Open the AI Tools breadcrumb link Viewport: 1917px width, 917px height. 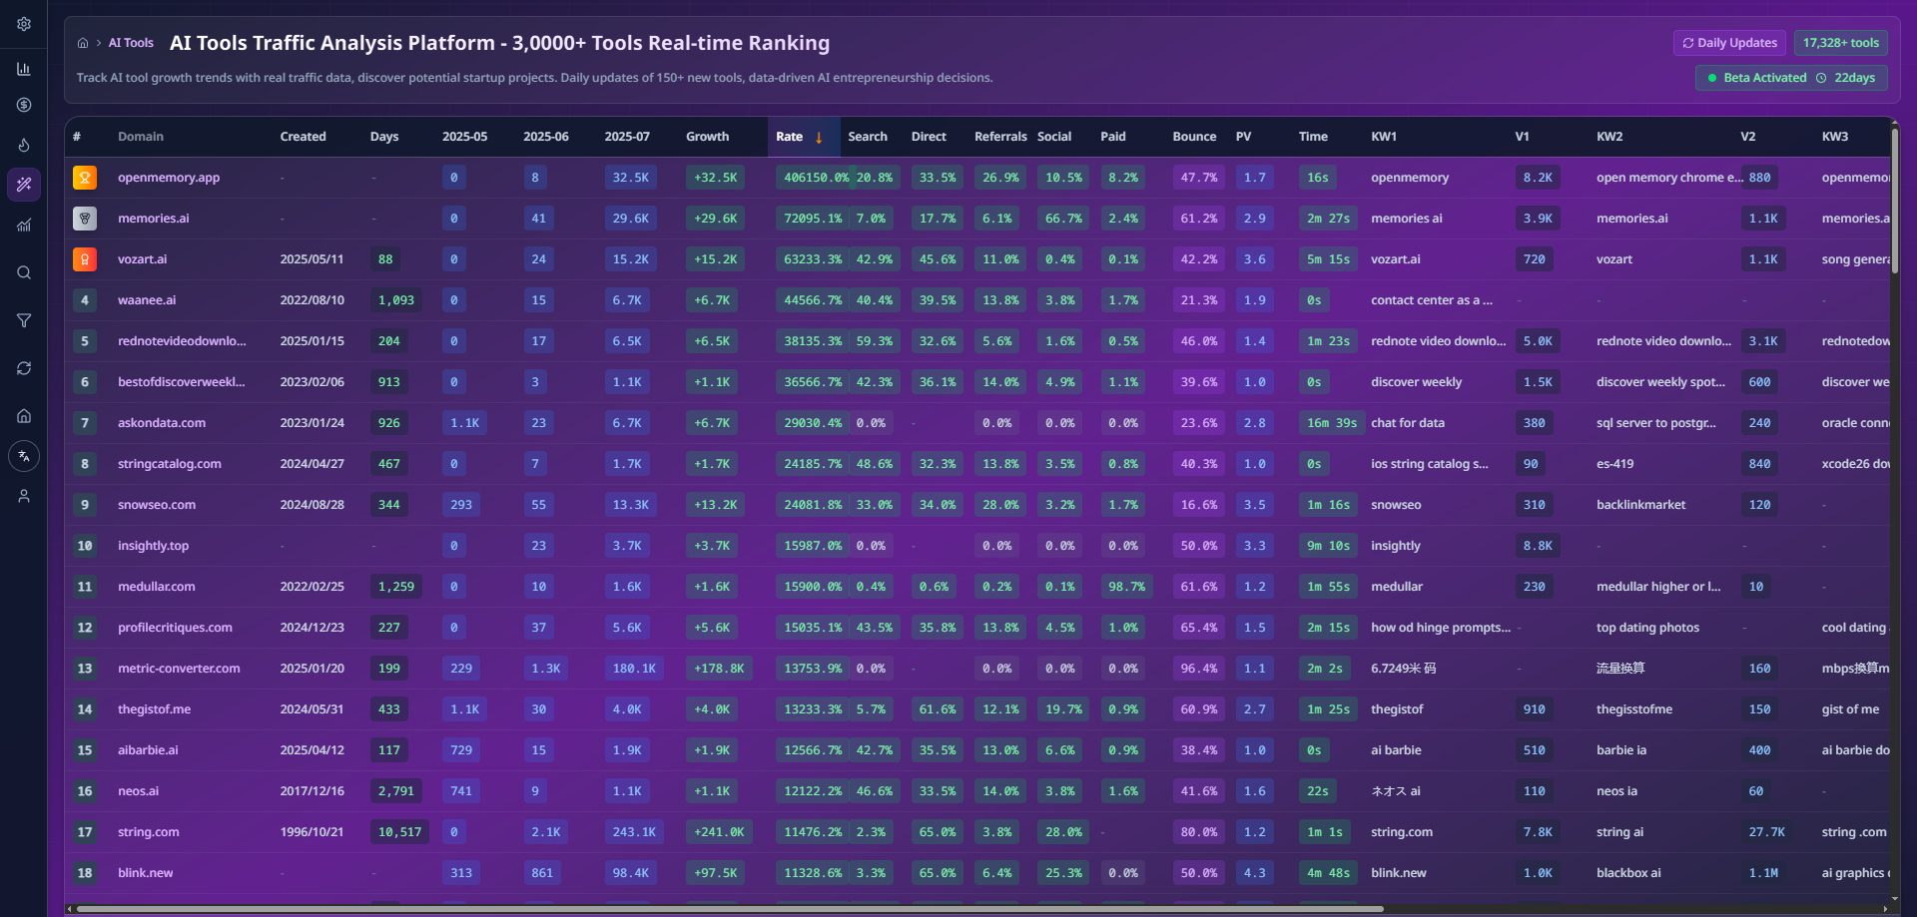(131, 43)
